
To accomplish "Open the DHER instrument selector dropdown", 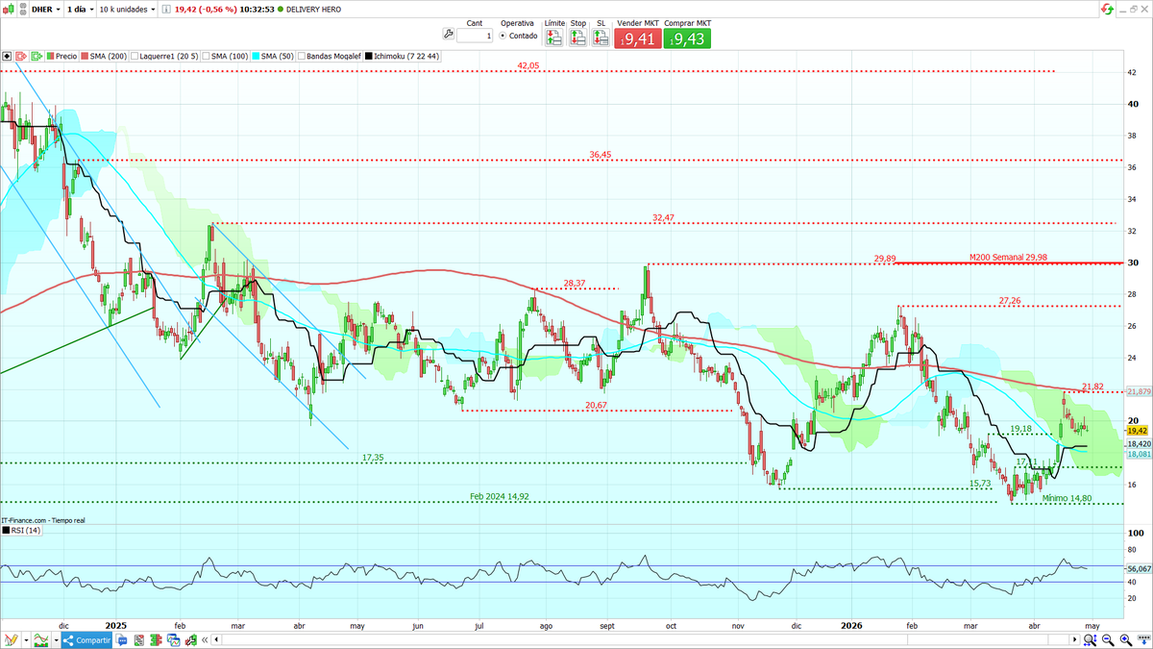I will (x=46, y=9).
